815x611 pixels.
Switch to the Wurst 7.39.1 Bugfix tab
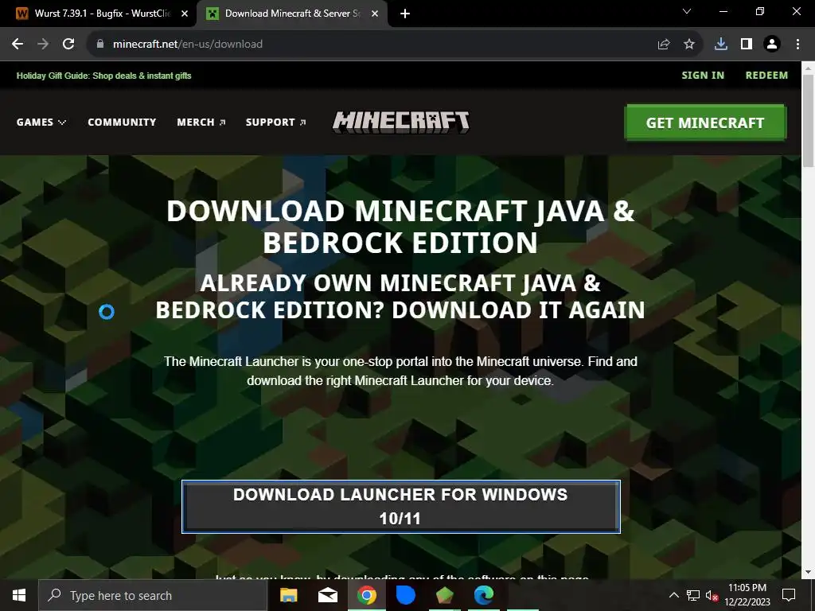98,14
